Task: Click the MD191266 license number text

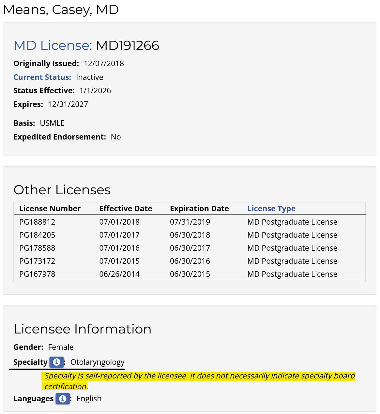Action: pos(128,45)
